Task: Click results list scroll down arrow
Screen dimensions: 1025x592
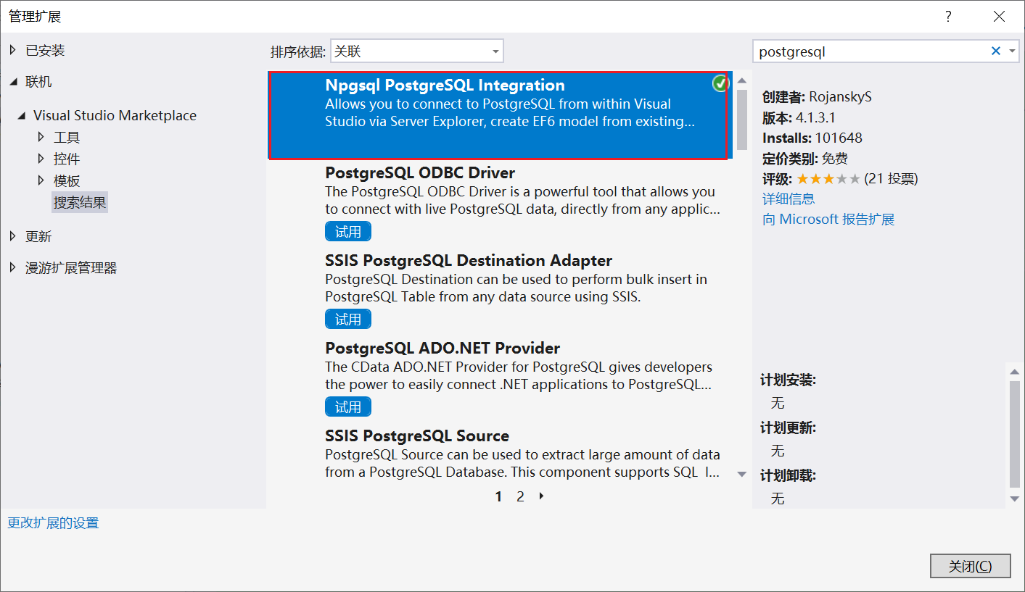Action: (741, 474)
